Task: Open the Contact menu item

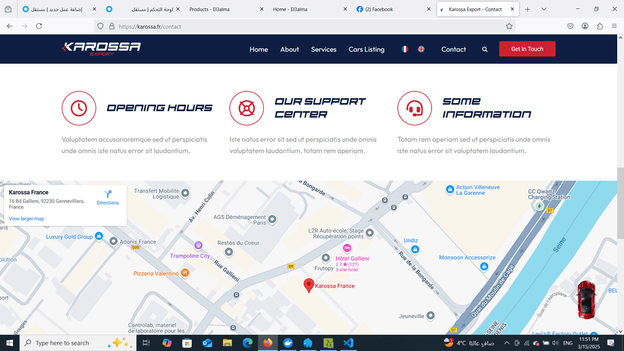Action: pyautogui.click(x=453, y=49)
